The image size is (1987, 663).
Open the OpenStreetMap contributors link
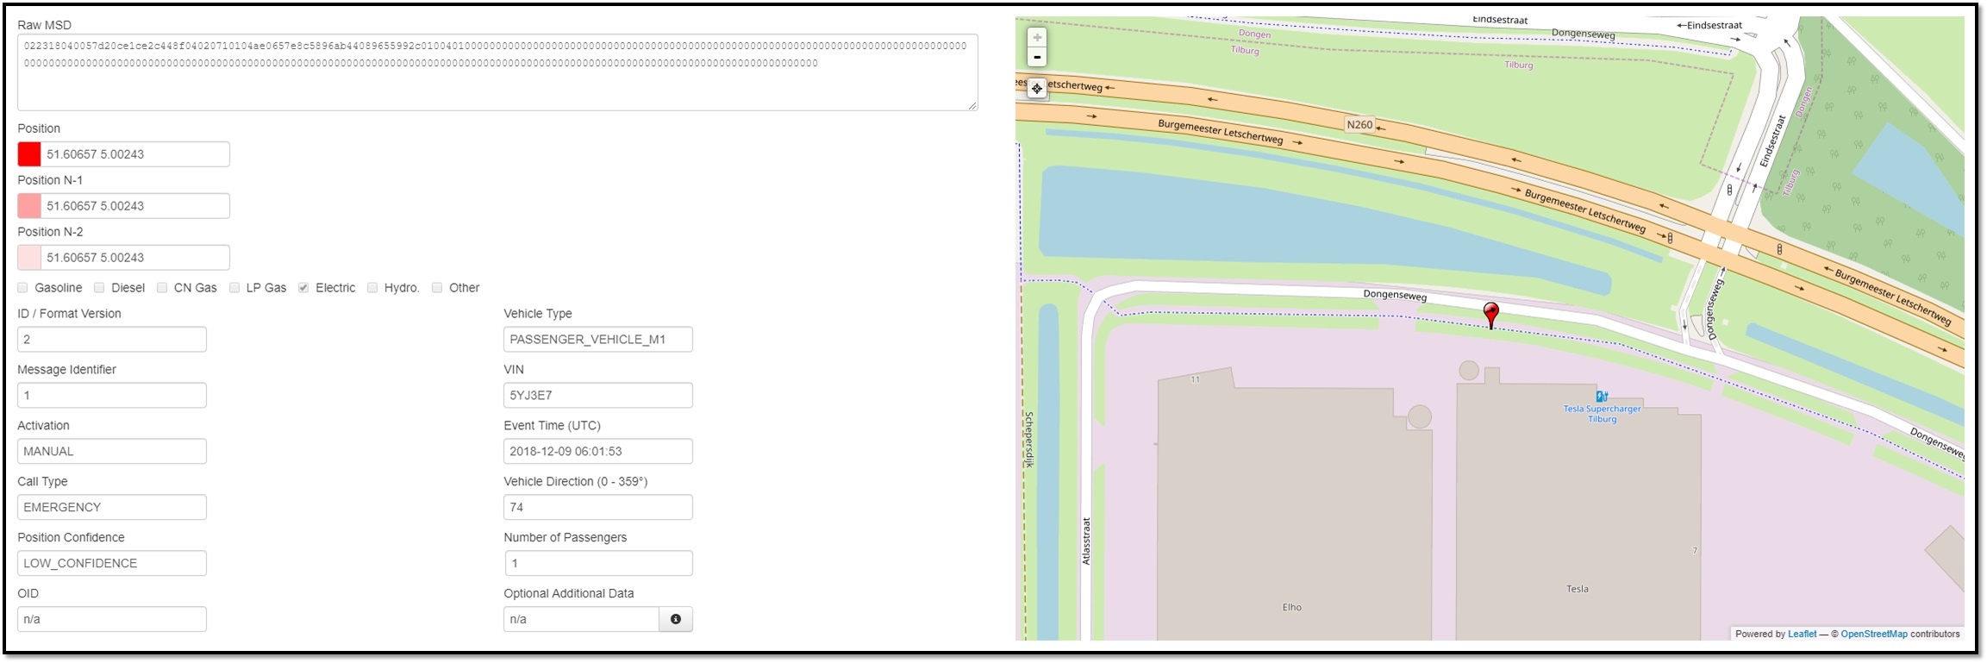(x=1874, y=634)
